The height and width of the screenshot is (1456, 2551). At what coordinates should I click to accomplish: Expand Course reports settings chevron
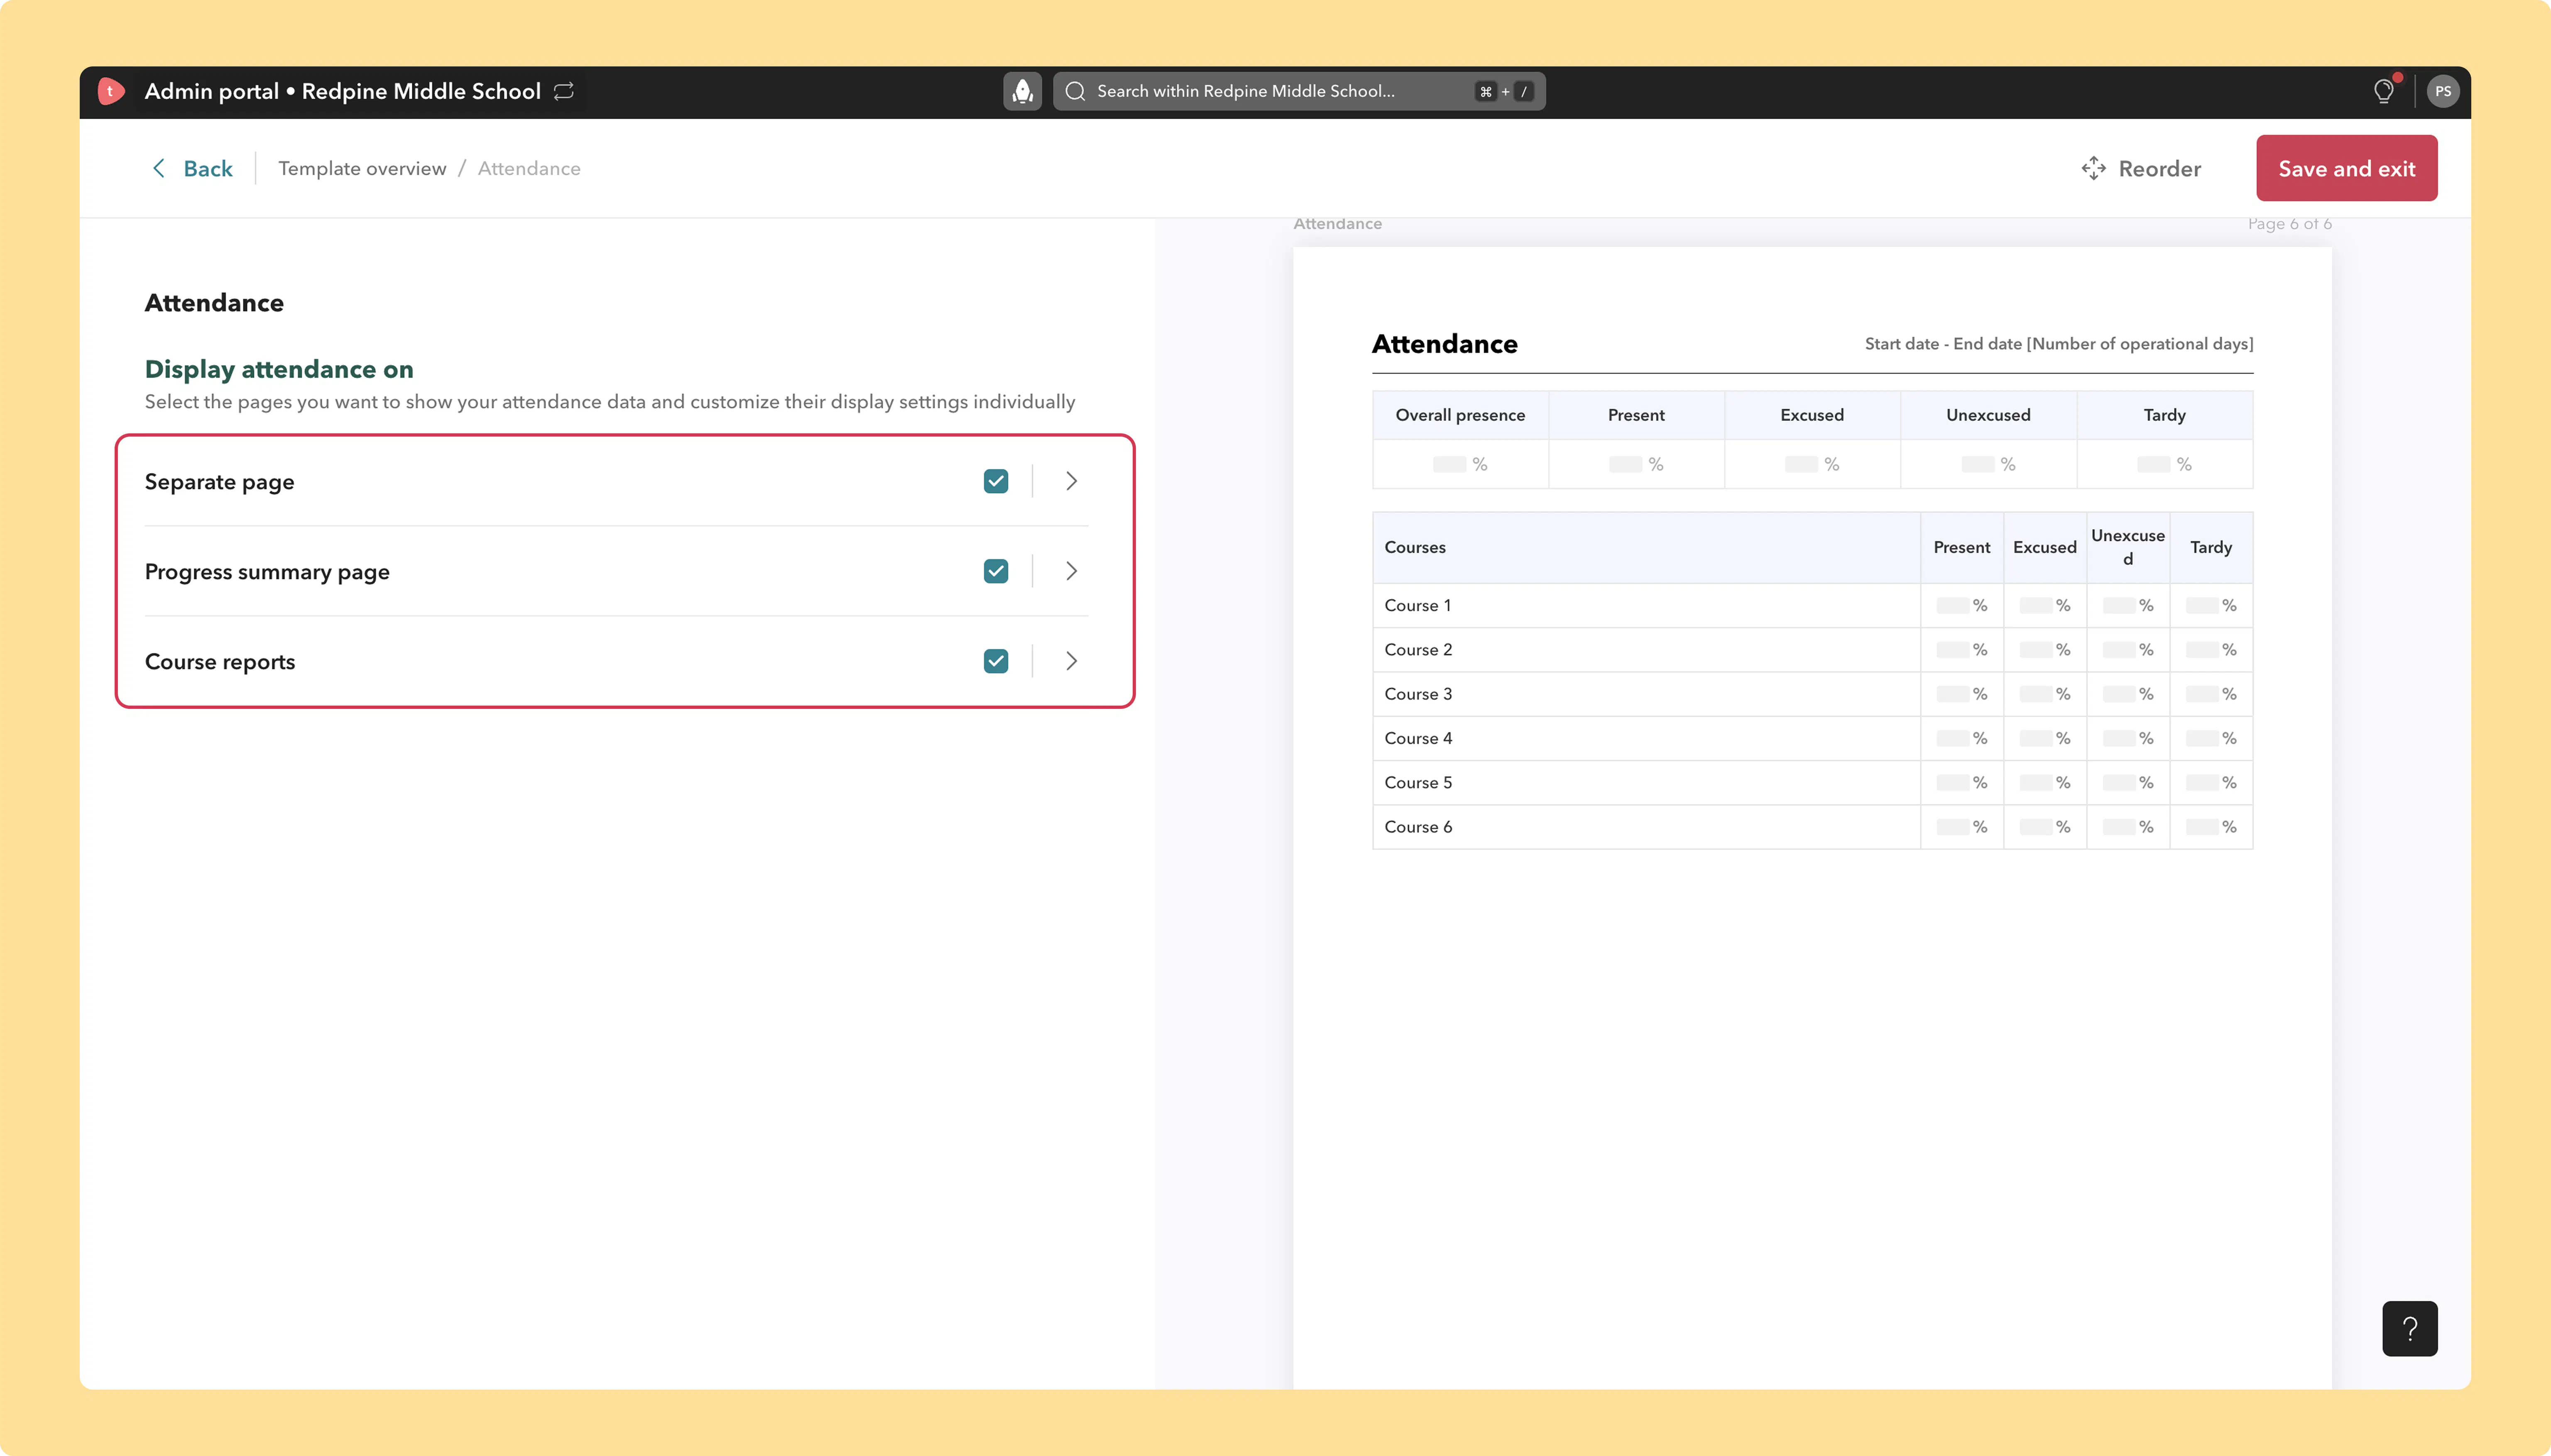[x=1071, y=661]
